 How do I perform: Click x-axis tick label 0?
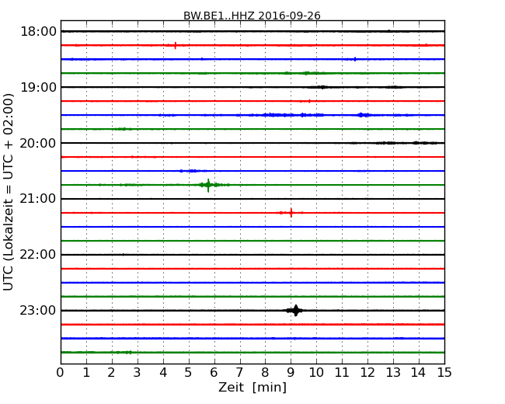point(61,372)
